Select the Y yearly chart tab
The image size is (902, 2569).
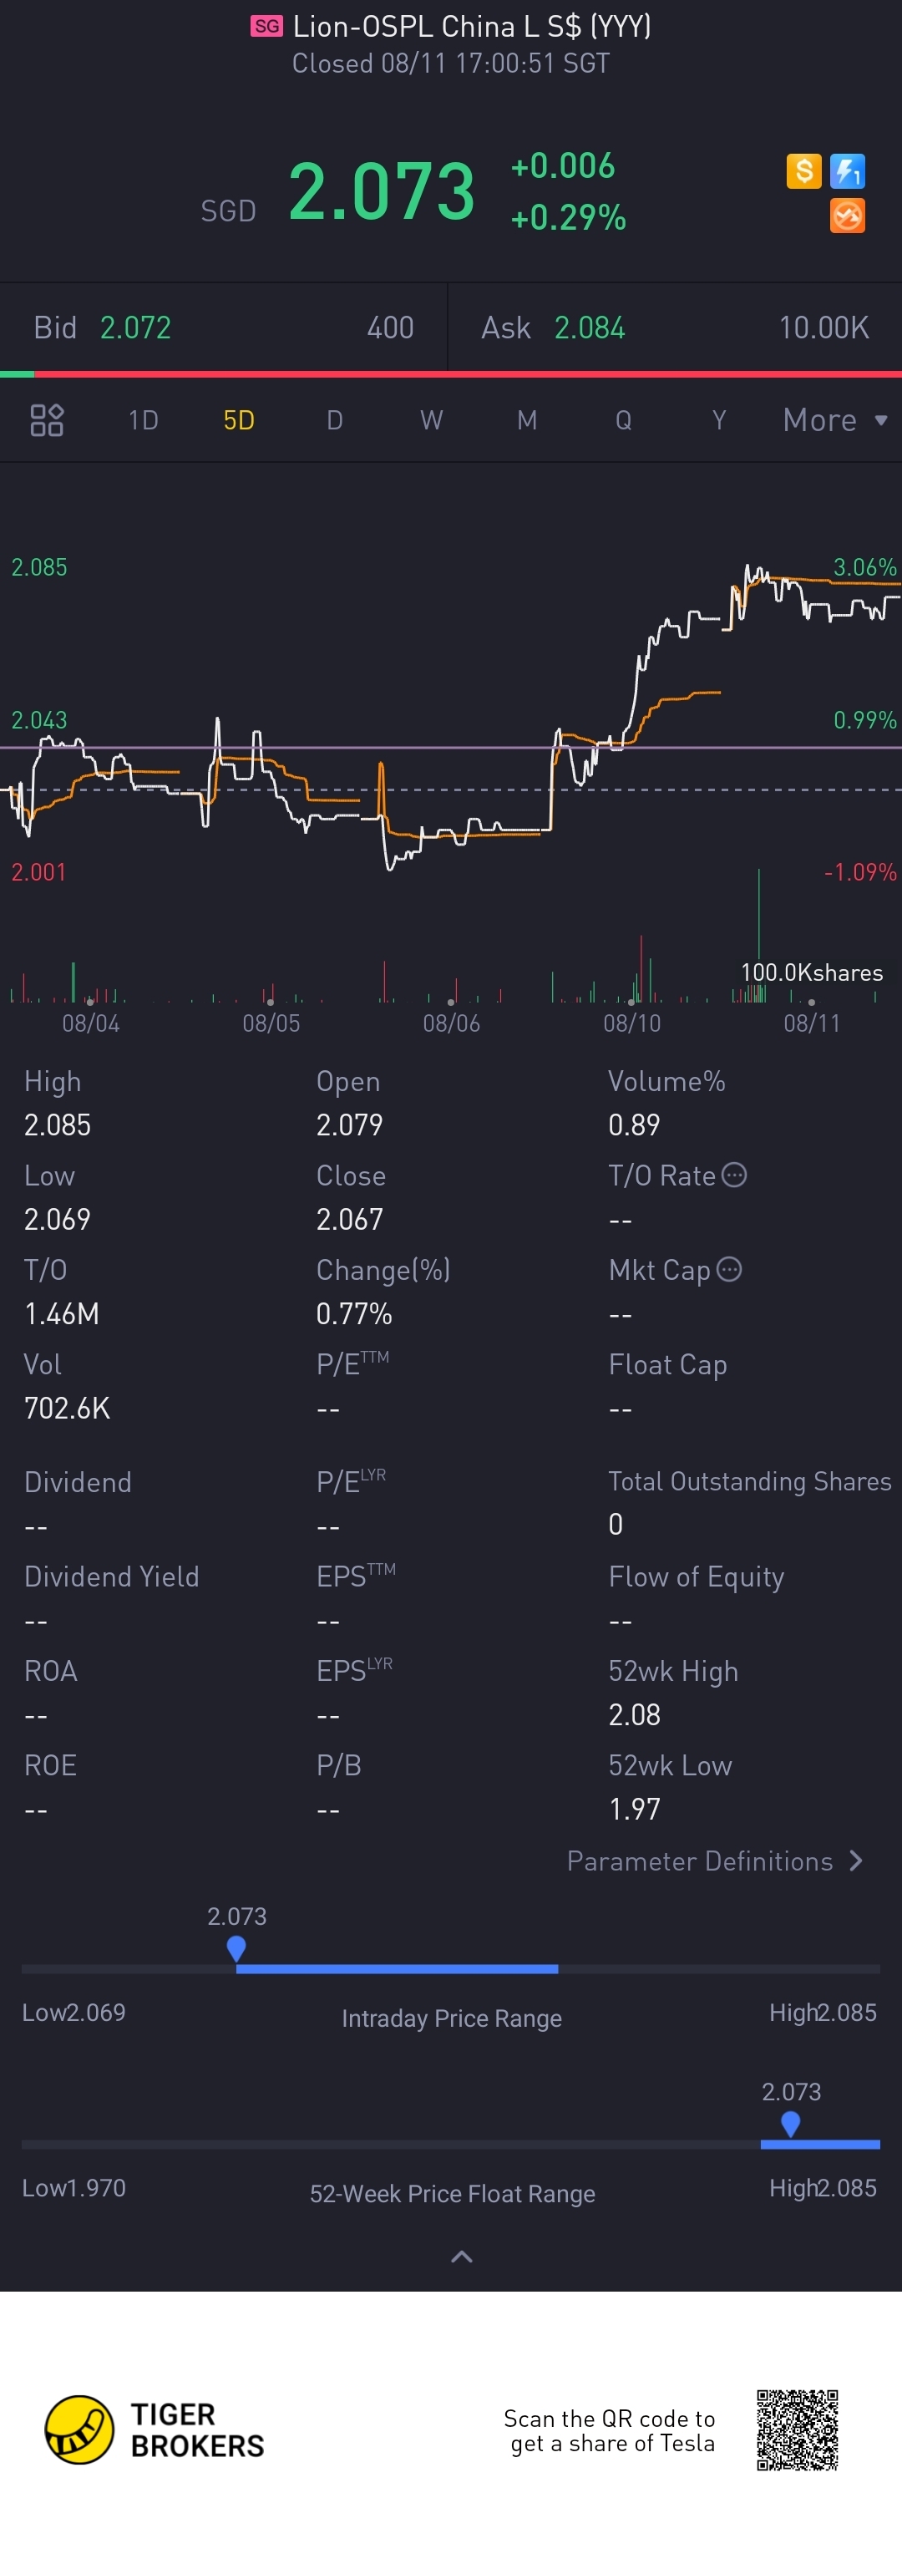[718, 420]
